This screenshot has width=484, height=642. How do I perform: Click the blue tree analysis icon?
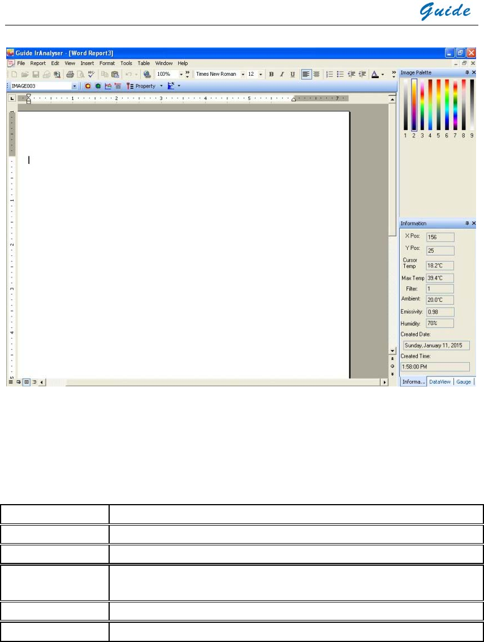[x=171, y=86]
